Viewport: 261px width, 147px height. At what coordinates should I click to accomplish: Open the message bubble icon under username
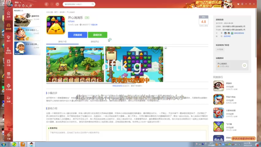[16, 6]
